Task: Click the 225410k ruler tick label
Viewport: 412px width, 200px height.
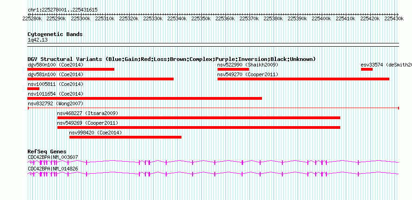Action: point(346,18)
